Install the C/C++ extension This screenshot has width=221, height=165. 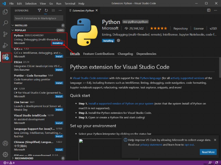coord(59,56)
